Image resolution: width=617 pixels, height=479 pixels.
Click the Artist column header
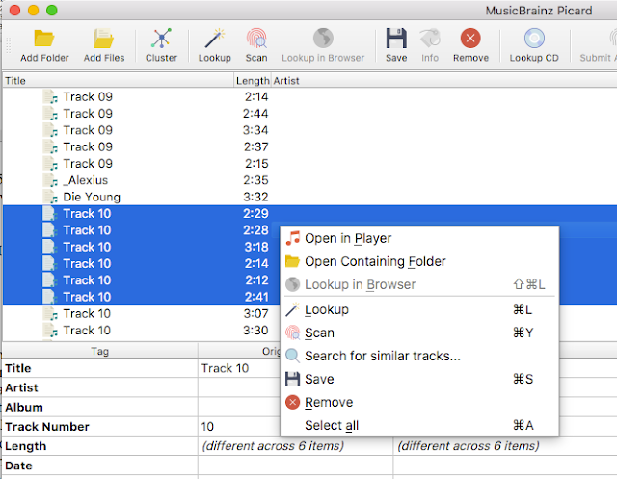pos(444,81)
